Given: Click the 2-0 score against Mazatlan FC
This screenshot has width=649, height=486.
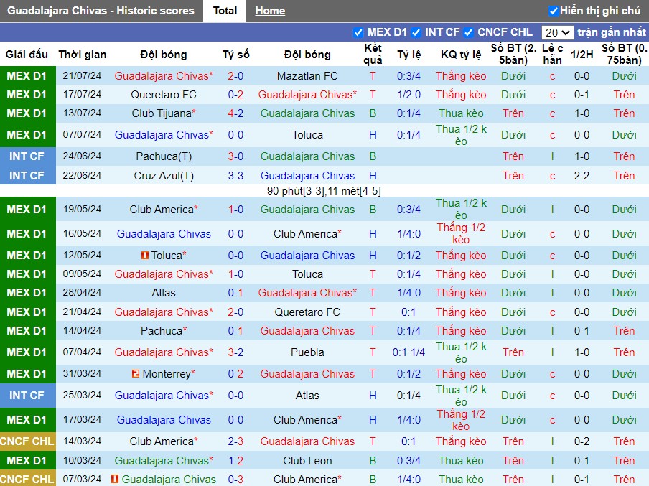Looking at the screenshot, I should click(235, 76).
